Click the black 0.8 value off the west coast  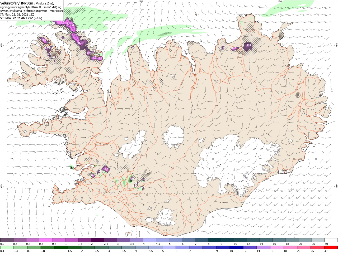[72, 168]
